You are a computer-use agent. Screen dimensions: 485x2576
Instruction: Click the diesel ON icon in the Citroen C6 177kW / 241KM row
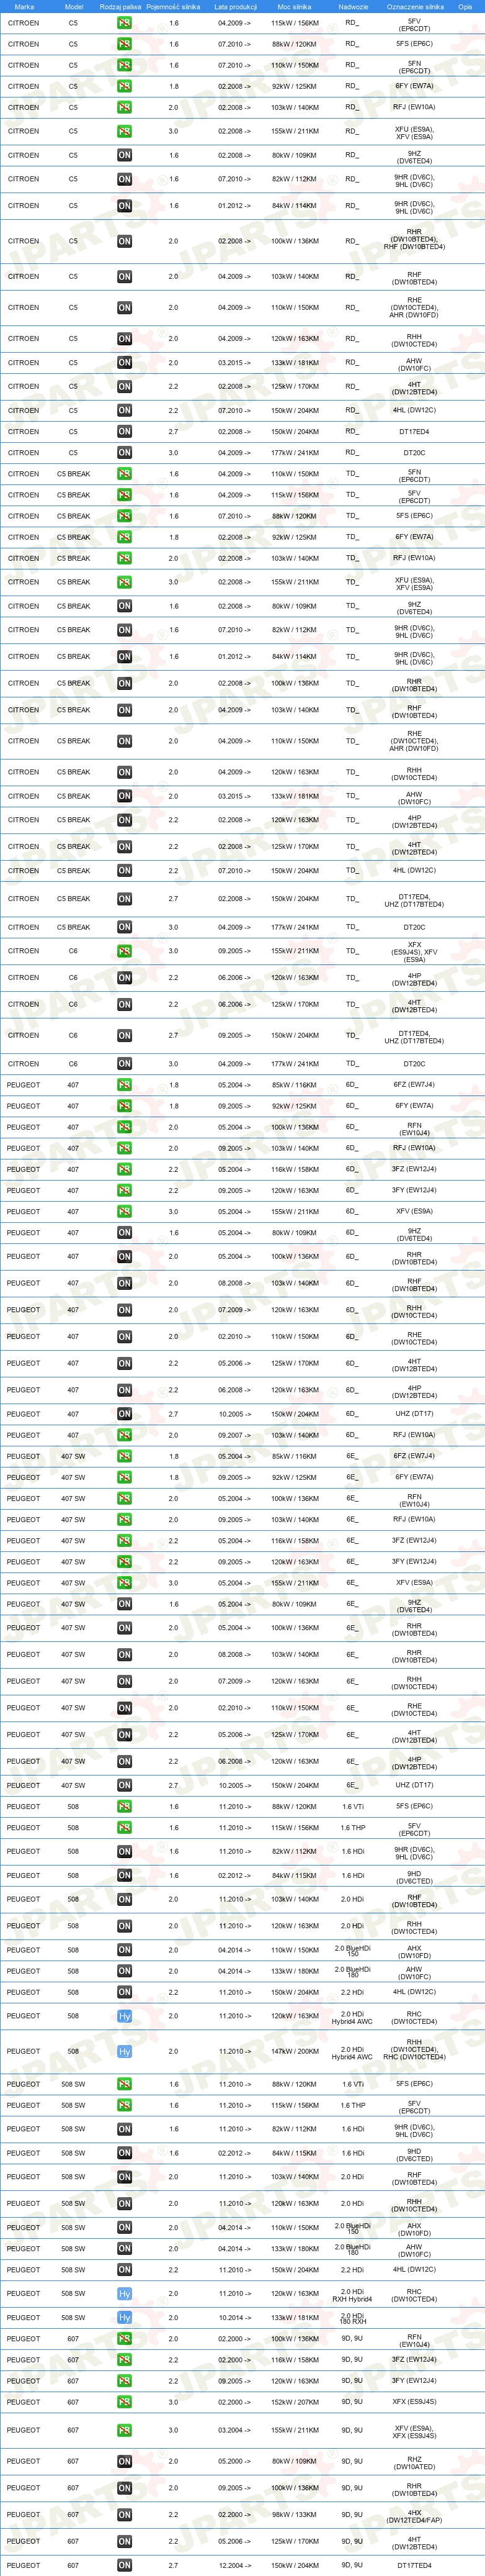tap(124, 1064)
